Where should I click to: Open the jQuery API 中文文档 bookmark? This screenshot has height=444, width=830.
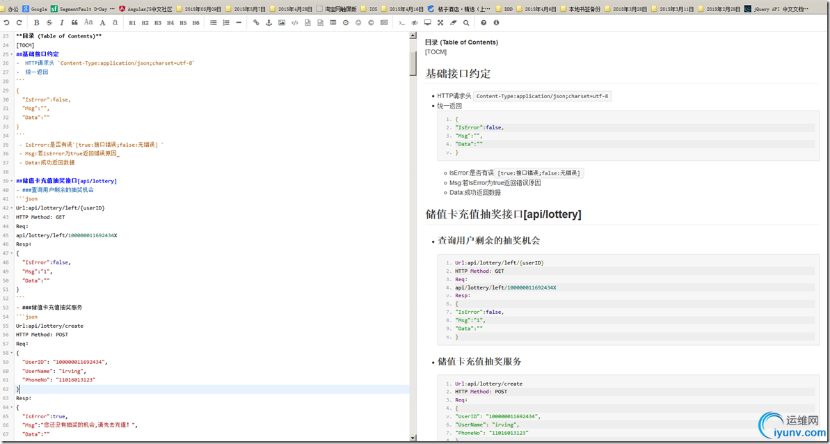tap(776, 9)
